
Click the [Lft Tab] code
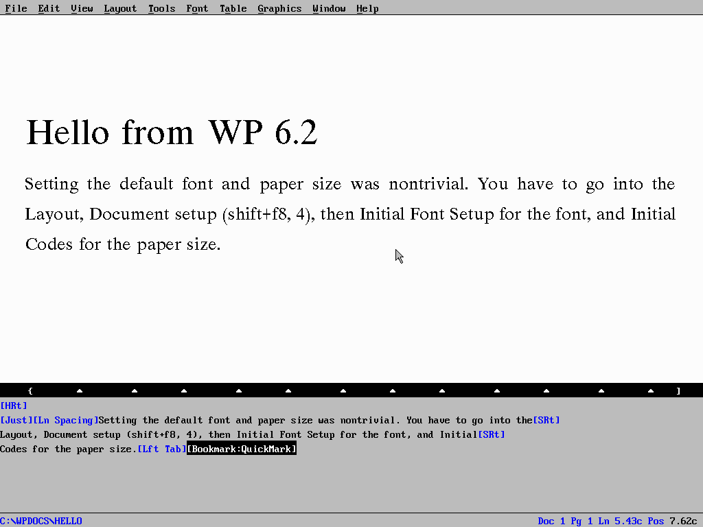(x=161, y=449)
